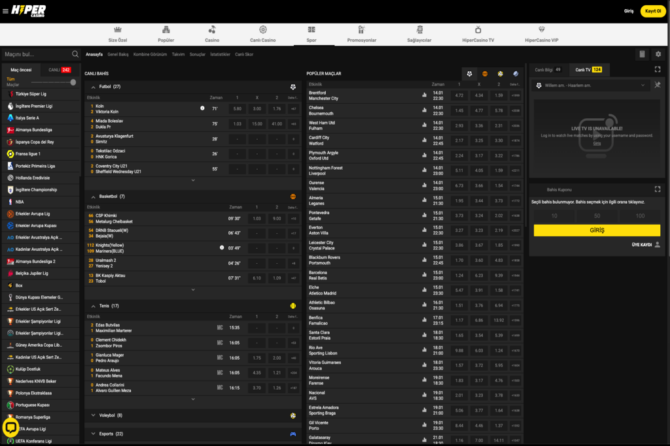Viewport: 670px width, 446px height.
Task: Filter popular matches by the fourth sport icon
Action: point(516,74)
